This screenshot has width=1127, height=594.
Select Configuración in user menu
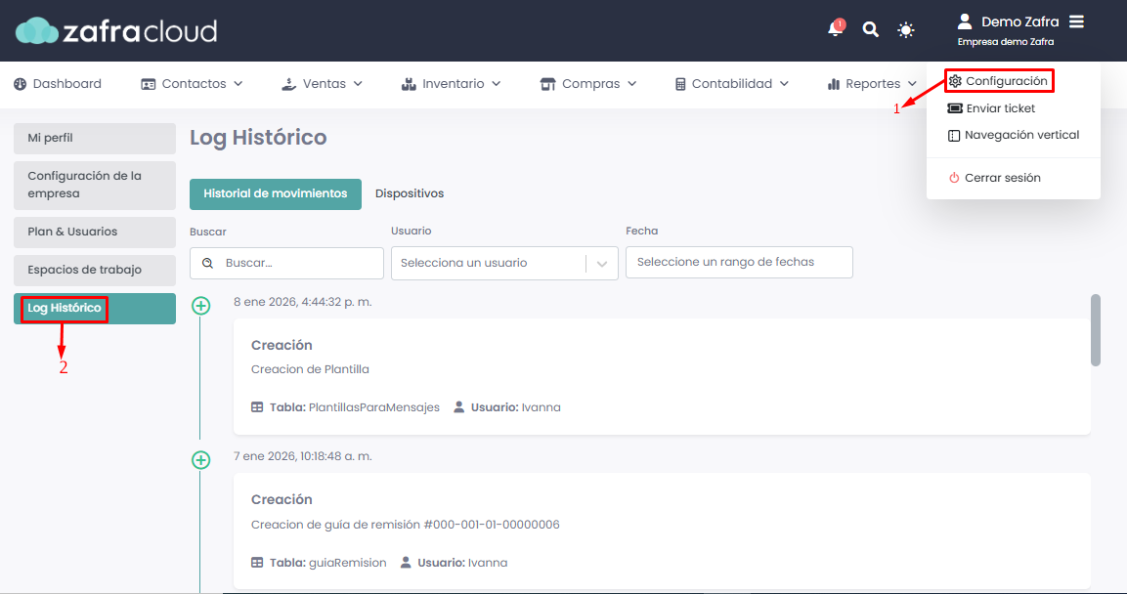tap(999, 81)
